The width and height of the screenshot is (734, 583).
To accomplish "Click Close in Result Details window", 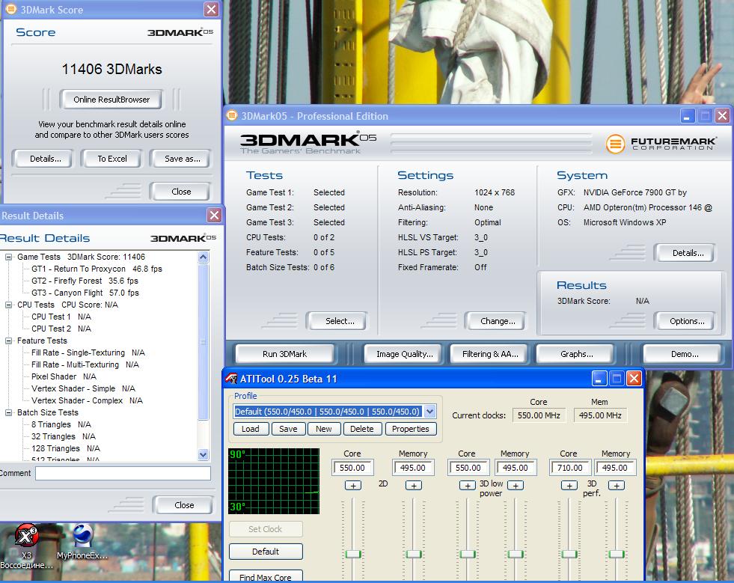I will pyautogui.click(x=183, y=505).
